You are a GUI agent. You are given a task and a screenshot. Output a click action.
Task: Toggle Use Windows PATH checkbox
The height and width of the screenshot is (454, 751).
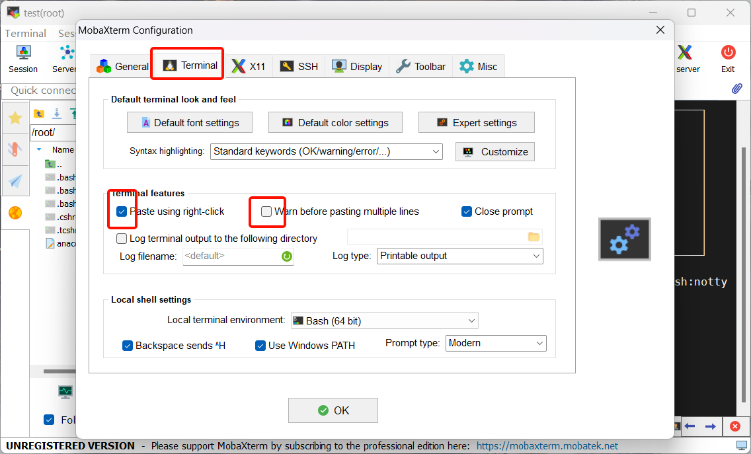point(260,346)
